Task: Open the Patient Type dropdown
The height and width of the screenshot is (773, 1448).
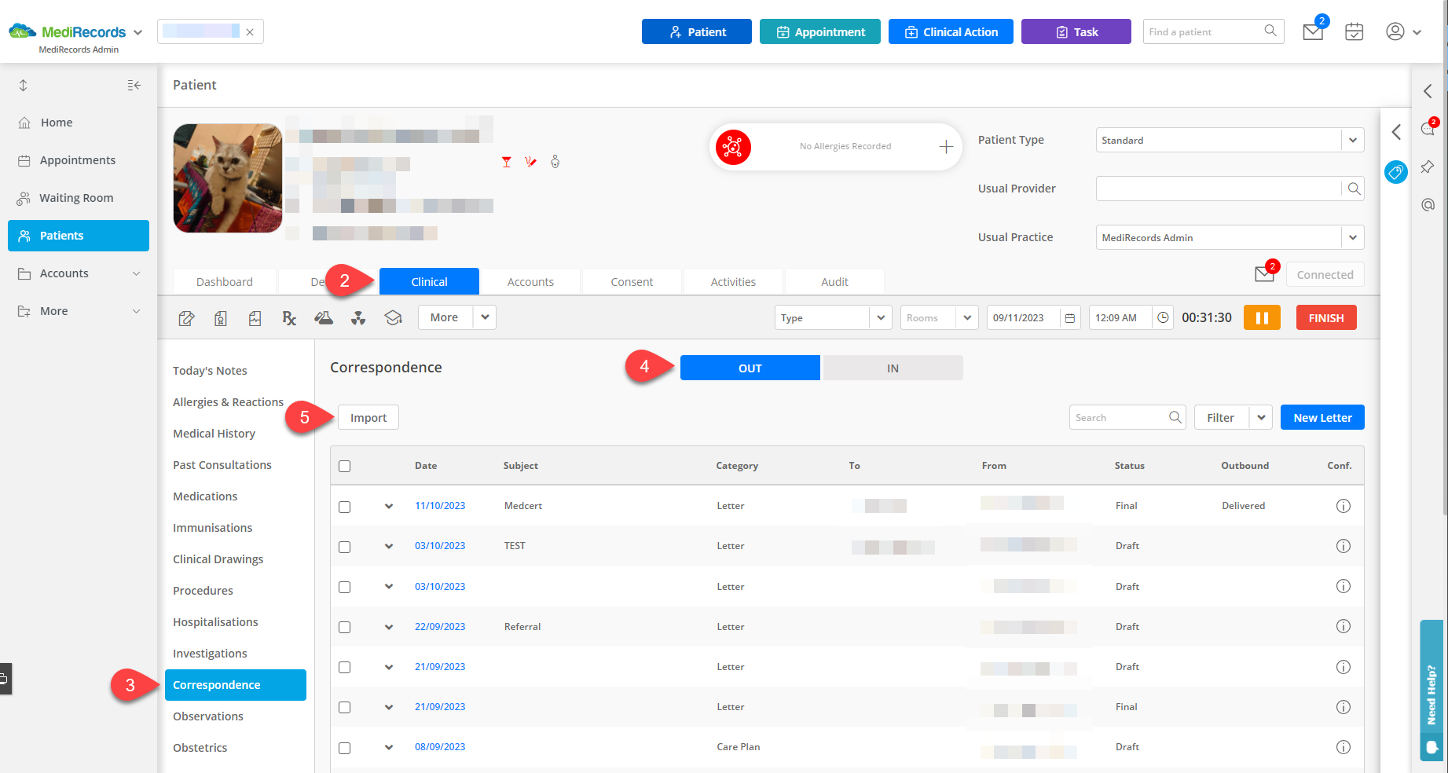Action: 1352,141
